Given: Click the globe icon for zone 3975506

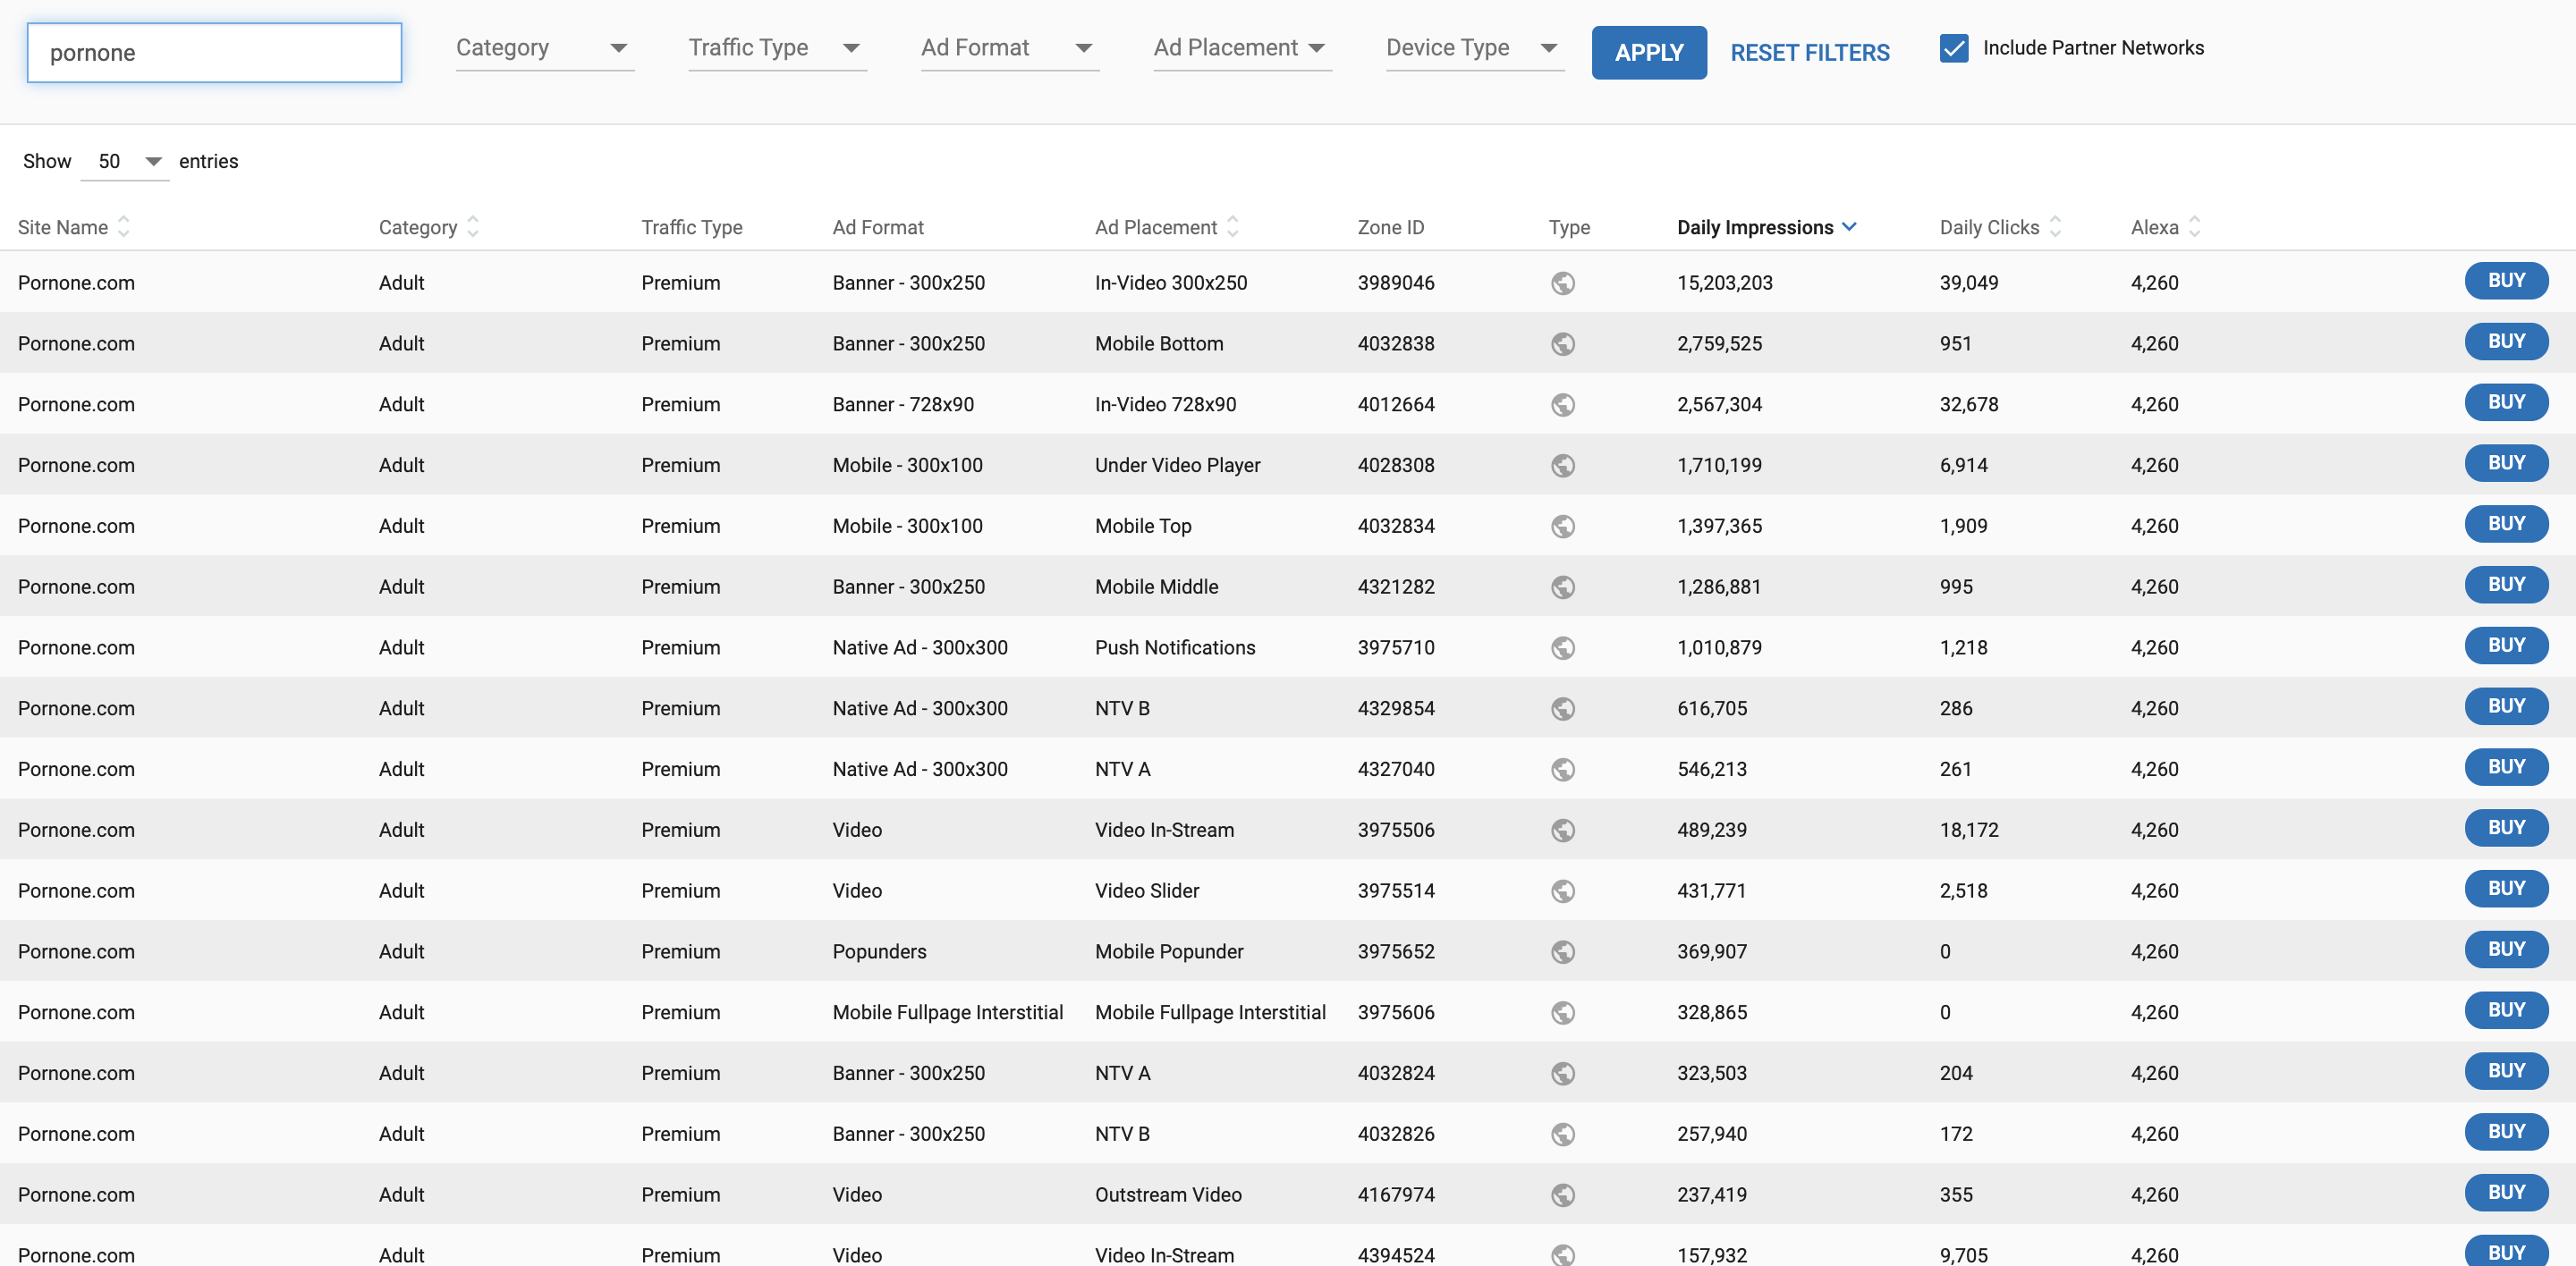Looking at the screenshot, I should pyautogui.click(x=1563, y=831).
